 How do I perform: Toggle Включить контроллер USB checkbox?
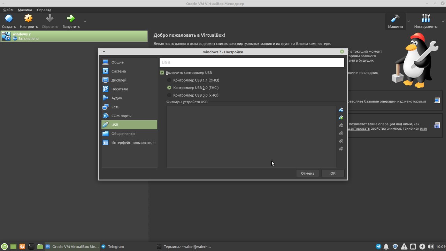[x=162, y=73]
